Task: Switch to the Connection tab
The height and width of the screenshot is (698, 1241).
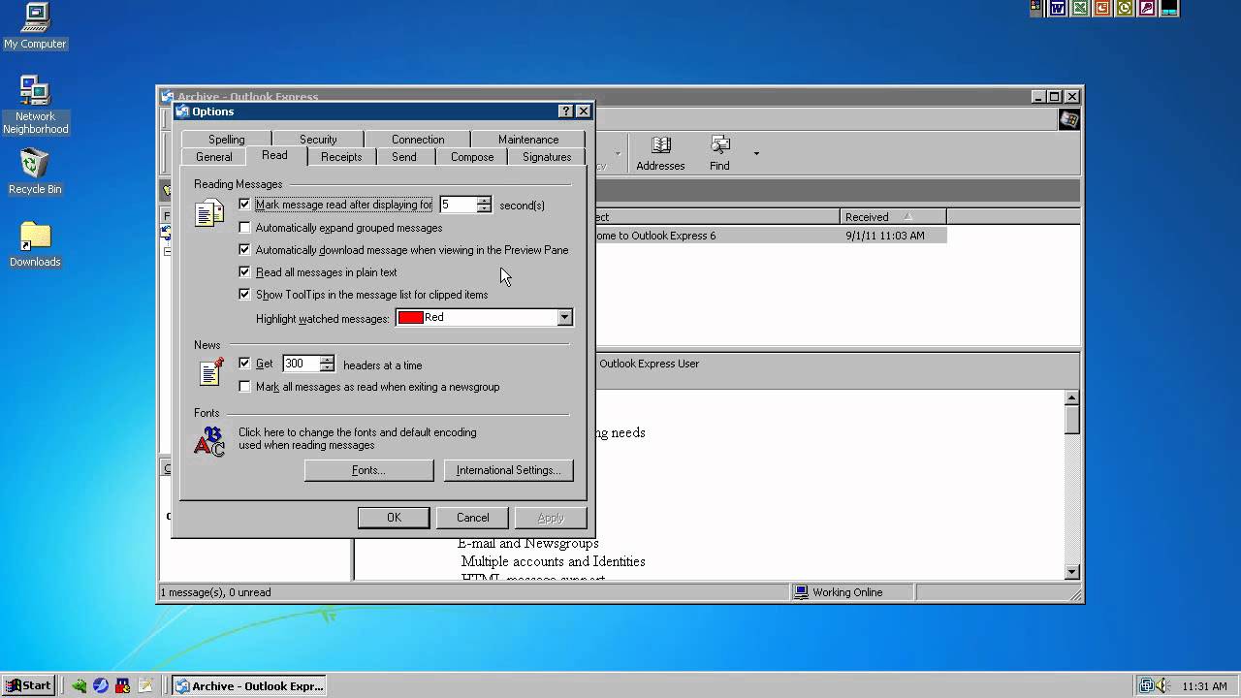Action: pyautogui.click(x=418, y=140)
